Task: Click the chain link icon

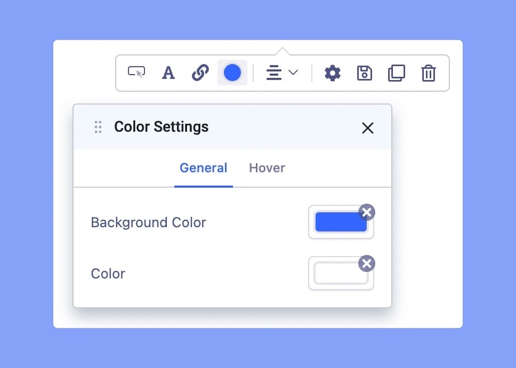Action: [x=200, y=73]
